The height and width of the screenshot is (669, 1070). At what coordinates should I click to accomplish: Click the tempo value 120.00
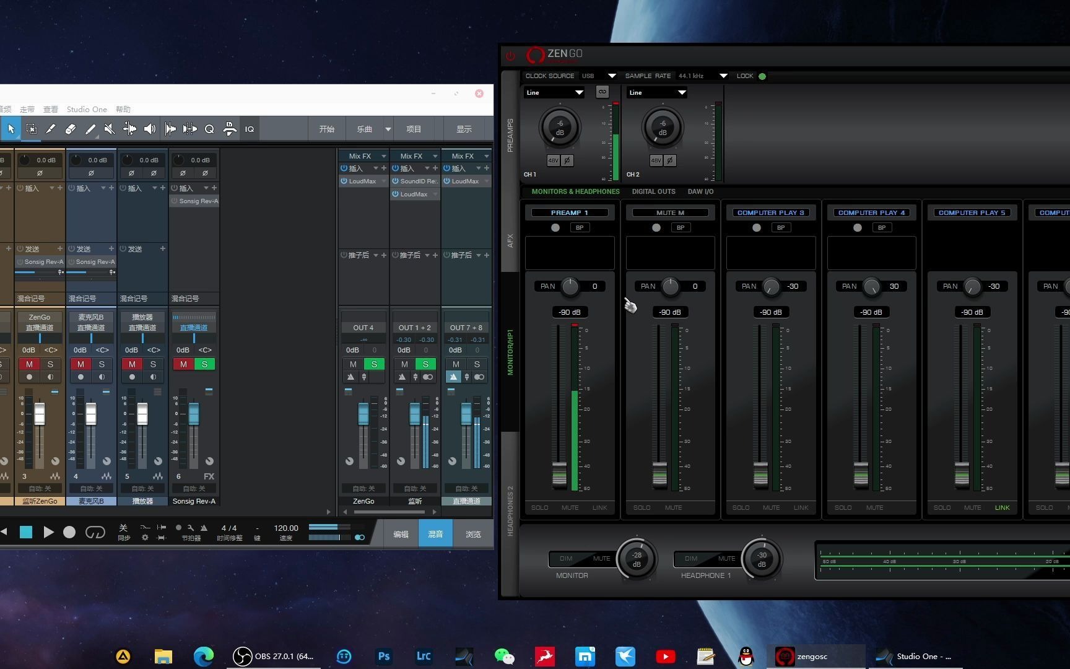(x=286, y=528)
